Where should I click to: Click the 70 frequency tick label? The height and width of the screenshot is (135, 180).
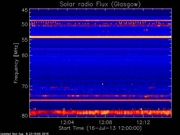(25, 86)
